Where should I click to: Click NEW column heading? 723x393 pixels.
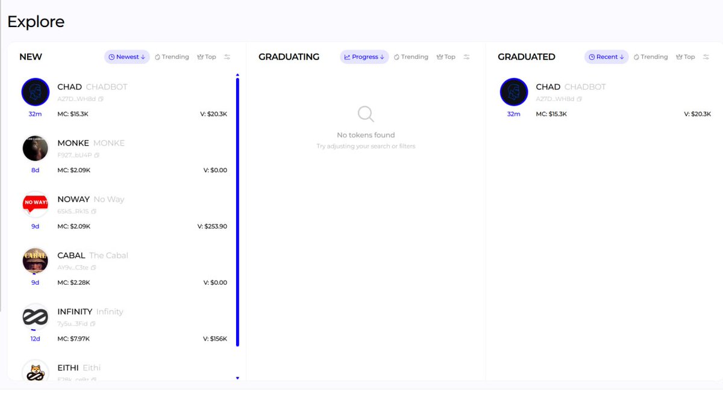point(31,57)
